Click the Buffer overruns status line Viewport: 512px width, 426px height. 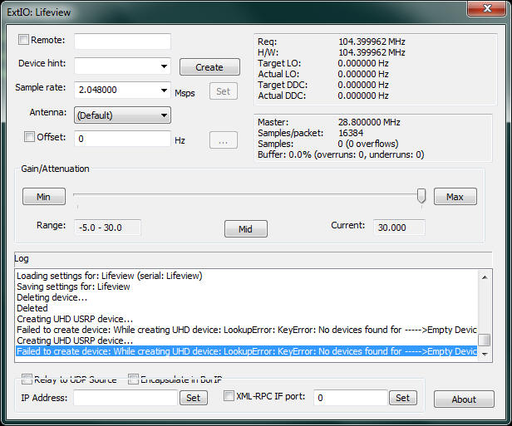(x=341, y=154)
